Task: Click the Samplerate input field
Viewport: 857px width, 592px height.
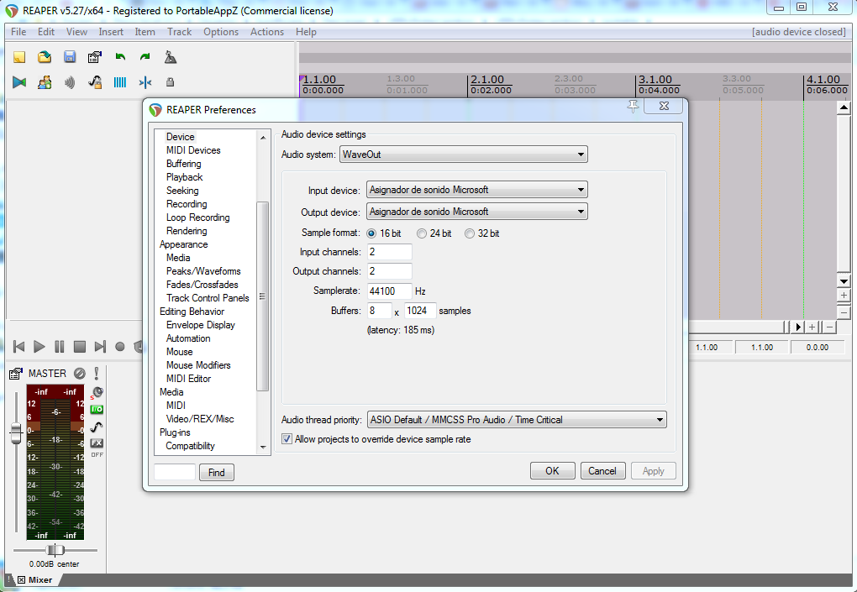Action: tap(389, 291)
